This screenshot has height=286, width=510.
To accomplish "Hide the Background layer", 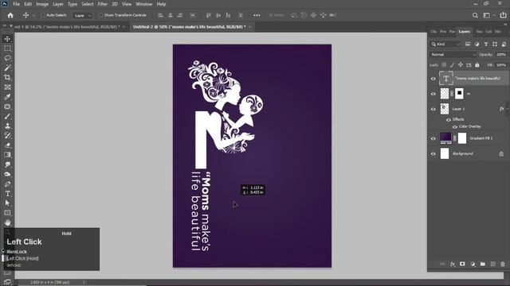I will pyautogui.click(x=433, y=153).
